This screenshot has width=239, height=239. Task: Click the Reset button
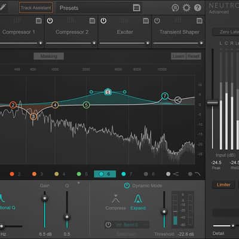[x=194, y=56]
